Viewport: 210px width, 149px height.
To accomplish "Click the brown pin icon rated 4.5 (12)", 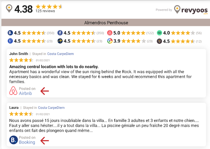I will click(159, 41).
